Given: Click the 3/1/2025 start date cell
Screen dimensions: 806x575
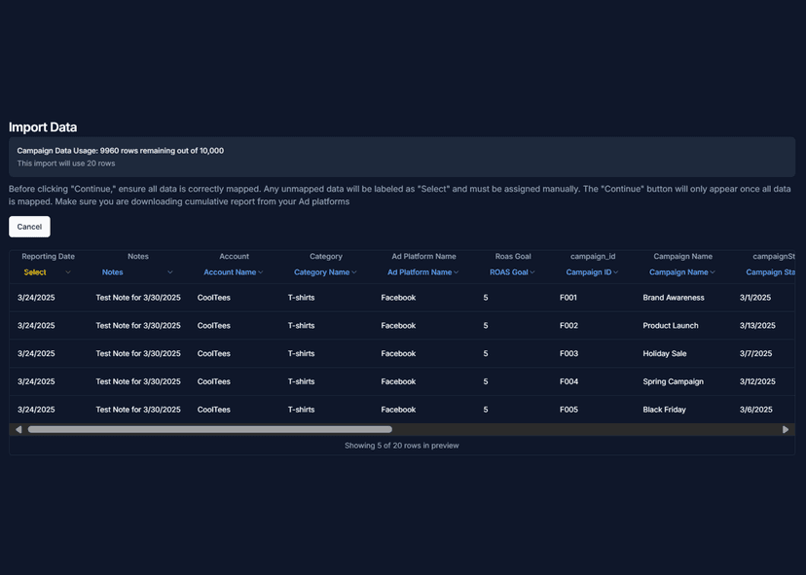Looking at the screenshot, I should [x=755, y=298].
